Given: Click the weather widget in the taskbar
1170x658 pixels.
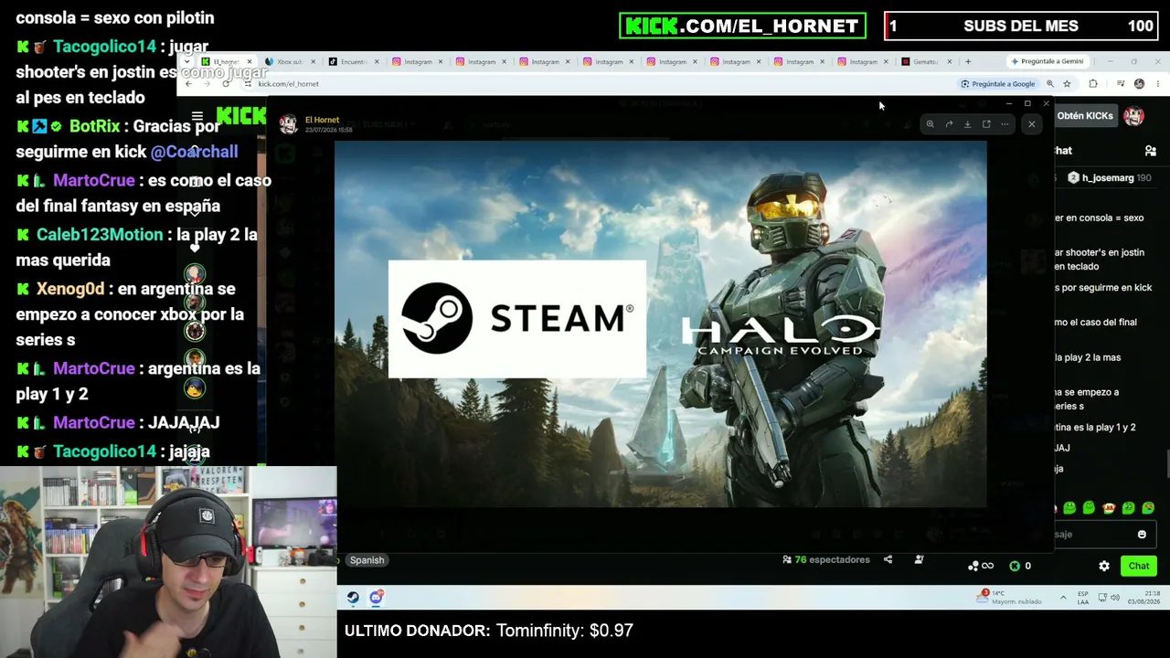Looking at the screenshot, I should [x=1010, y=598].
